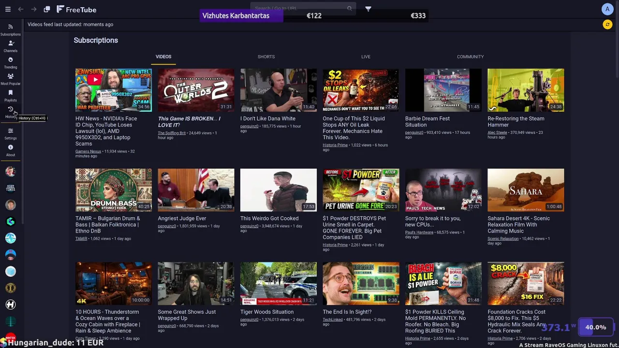Image resolution: width=619 pixels, height=348 pixels.
Task: Click the title 'The End Is In Sight!?'
Action: (347, 312)
